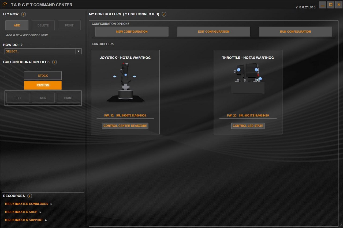This screenshot has width=343, height=228.
Task: Switch to STOCK configuration files
Action: [x=43, y=76]
